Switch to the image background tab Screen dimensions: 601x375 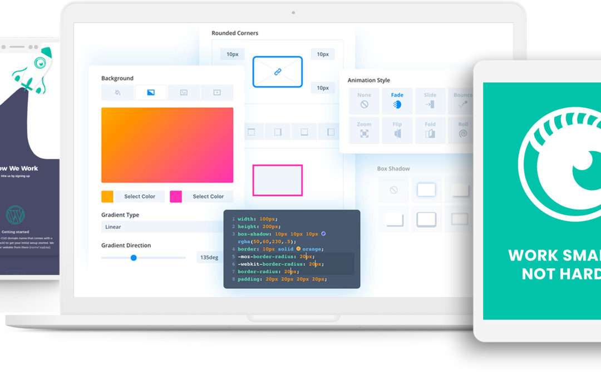pos(184,93)
